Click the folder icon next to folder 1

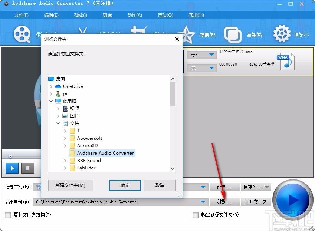pos(72,131)
